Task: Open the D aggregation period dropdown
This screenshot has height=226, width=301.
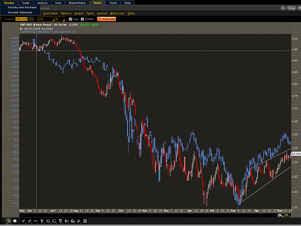Action: [x=60, y=19]
